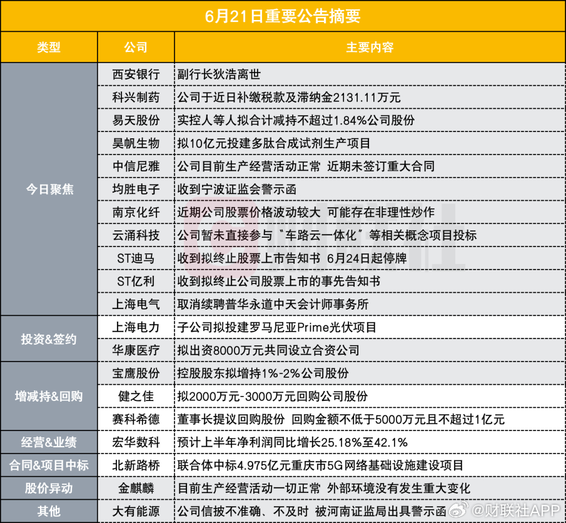Select company cell "宝鹰股份"
566x523 pixels.
point(136,373)
